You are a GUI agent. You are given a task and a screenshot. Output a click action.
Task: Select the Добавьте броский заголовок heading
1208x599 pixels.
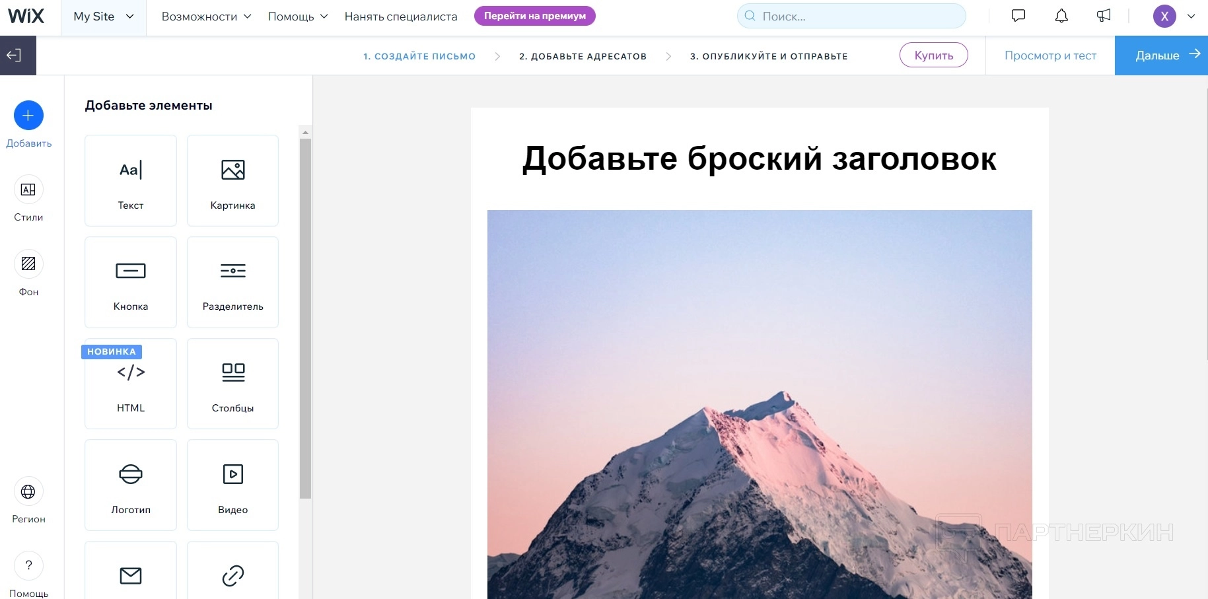(x=760, y=159)
